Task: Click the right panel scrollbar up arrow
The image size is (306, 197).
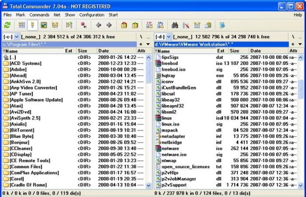Action: pos(301,57)
